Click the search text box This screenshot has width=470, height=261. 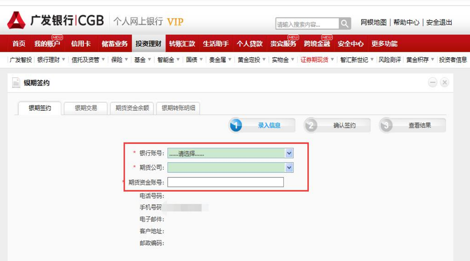coord(307,24)
